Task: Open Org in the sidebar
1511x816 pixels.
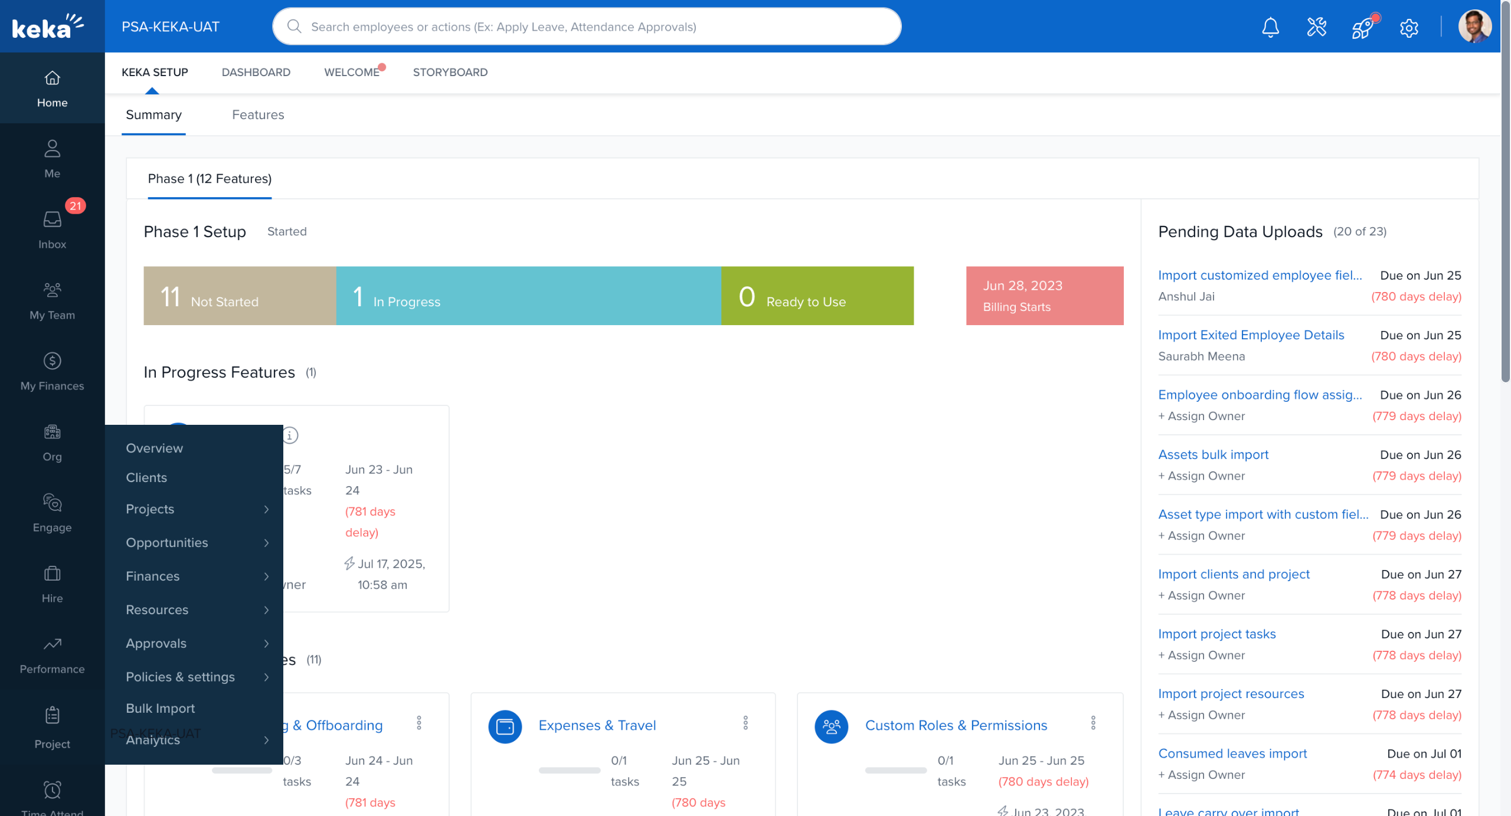Action: coord(53,442)
